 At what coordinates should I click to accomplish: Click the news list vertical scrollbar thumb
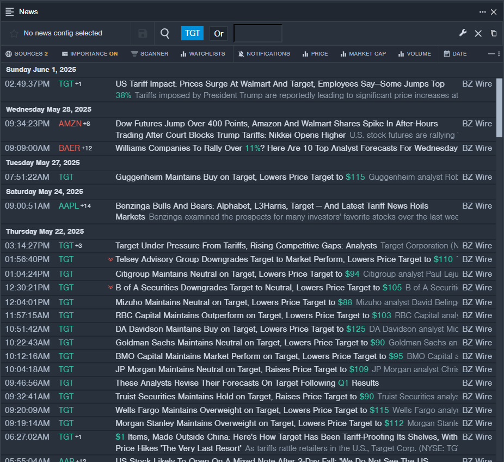click(499, 108)
